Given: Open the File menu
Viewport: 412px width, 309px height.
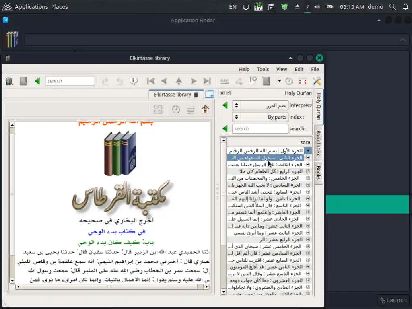Looking at the screenshot, I should 315,69.
